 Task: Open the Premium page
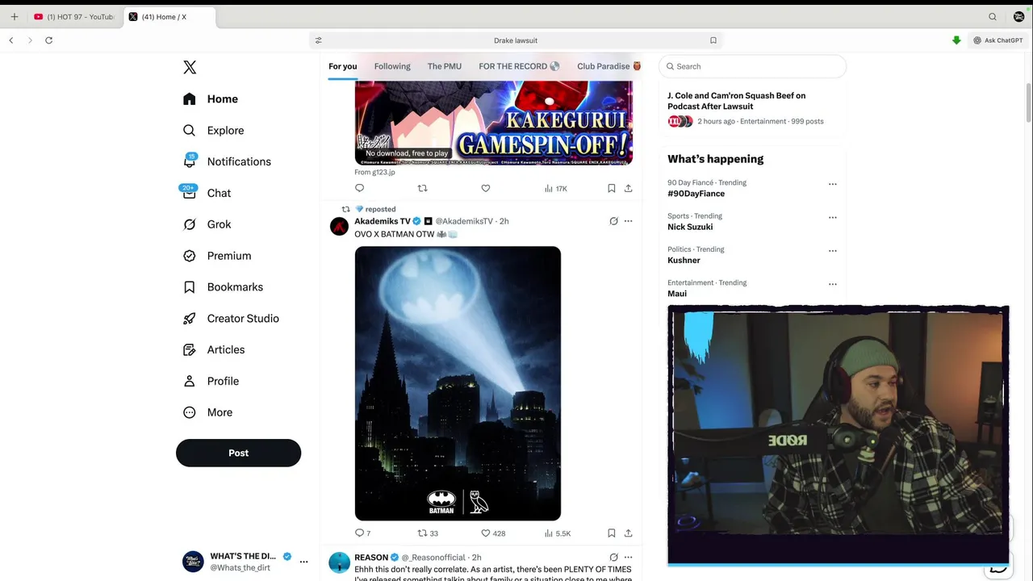[x=217, y=256]
